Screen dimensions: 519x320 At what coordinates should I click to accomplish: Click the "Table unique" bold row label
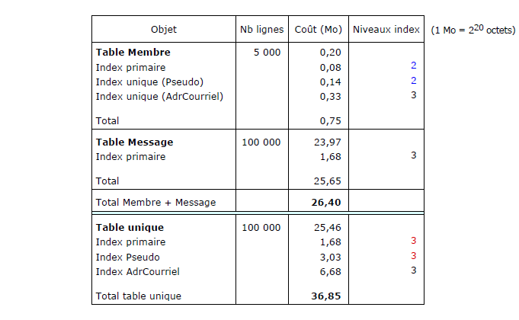130,227
